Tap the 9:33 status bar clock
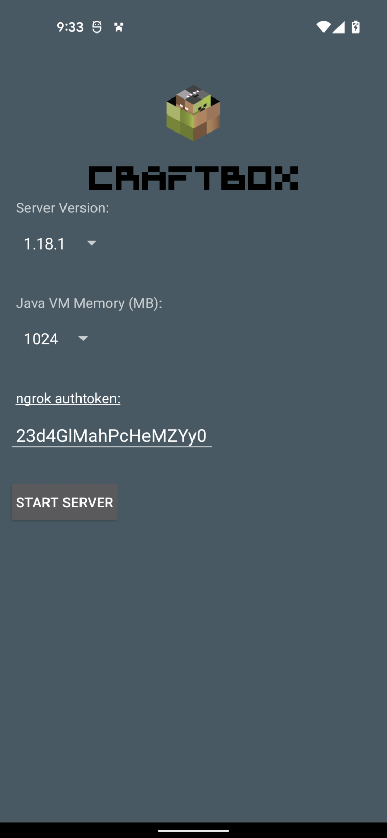 click(70, 27)
